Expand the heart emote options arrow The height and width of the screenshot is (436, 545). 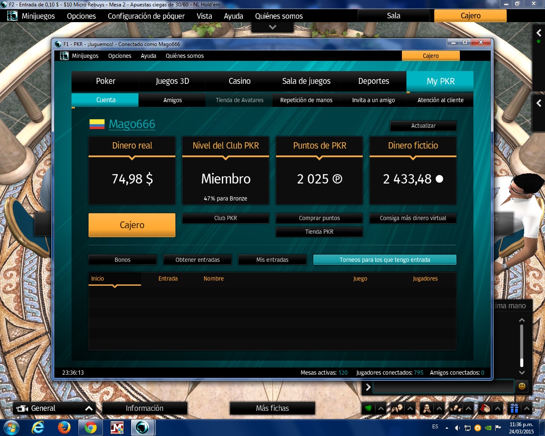(381, 408)
